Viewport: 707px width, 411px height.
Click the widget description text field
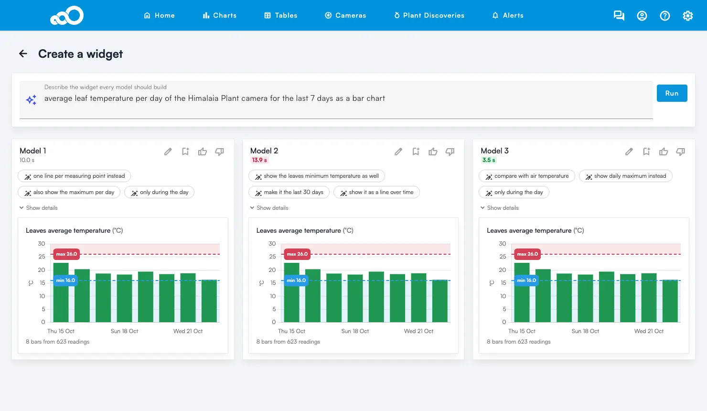336,99
